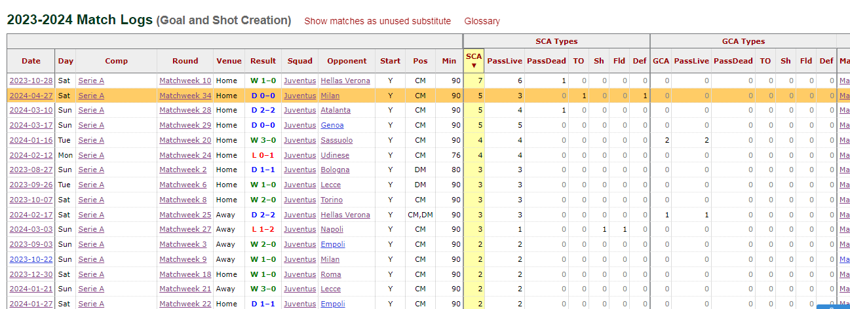
Task: Open the Napoli opponent link
Action: (332, 229)
